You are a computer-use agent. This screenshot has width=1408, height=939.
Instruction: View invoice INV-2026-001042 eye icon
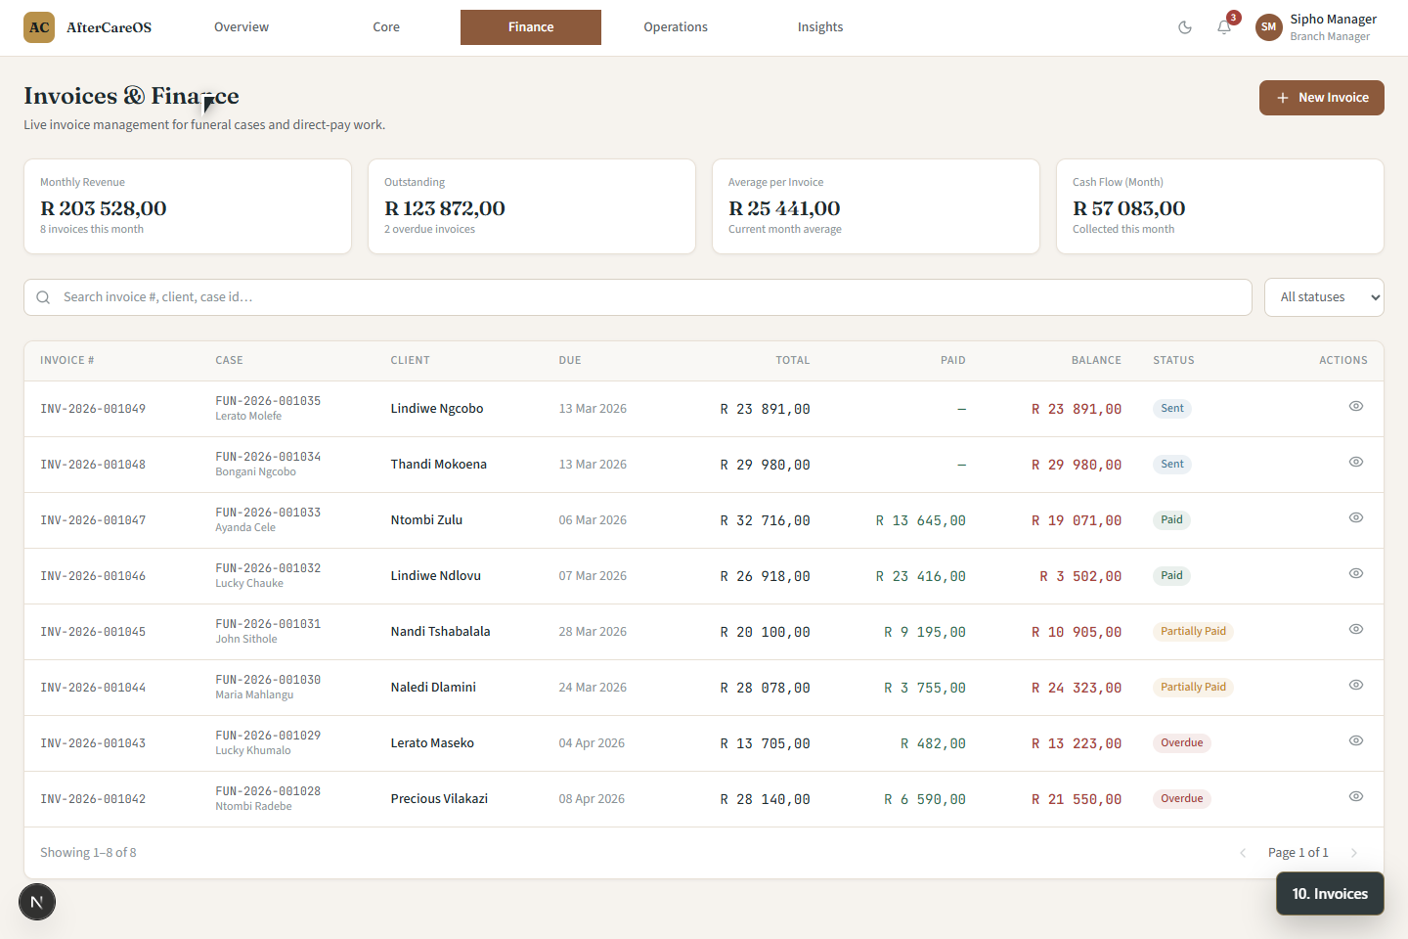pyautogui.click(x=1356, y=796)
